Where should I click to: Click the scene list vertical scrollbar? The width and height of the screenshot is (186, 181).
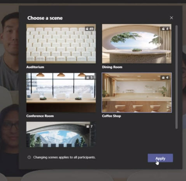[x=176, y=77]
